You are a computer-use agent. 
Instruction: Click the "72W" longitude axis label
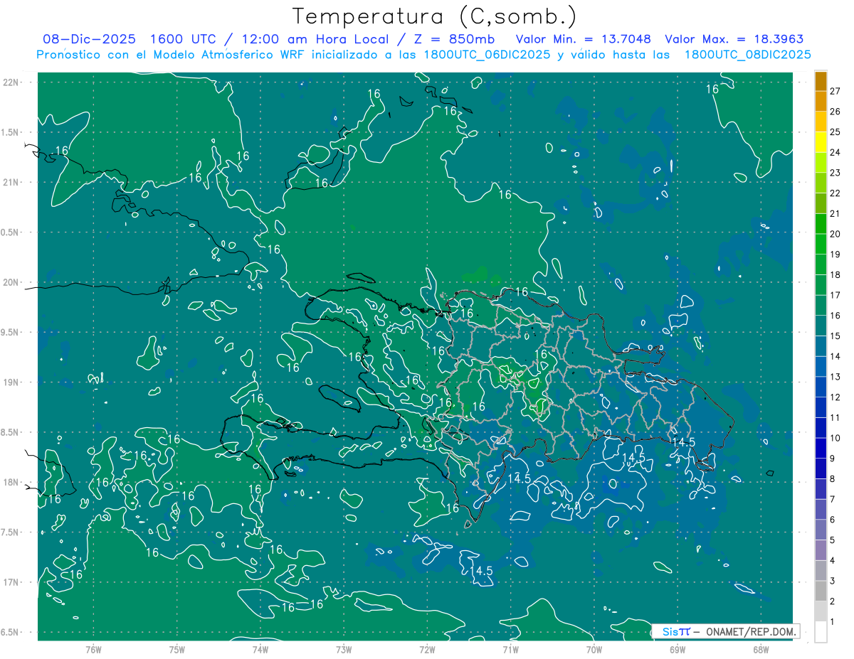click(427, 649)
